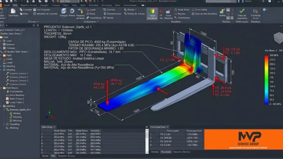
Task: Click the Node Stress ribbon item
Action: pos(182,10)
